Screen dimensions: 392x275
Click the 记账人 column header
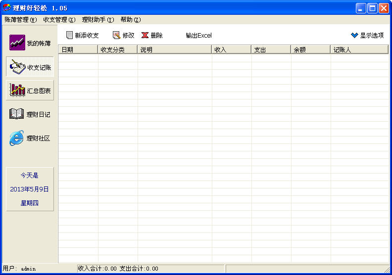[x=359, y=49]
